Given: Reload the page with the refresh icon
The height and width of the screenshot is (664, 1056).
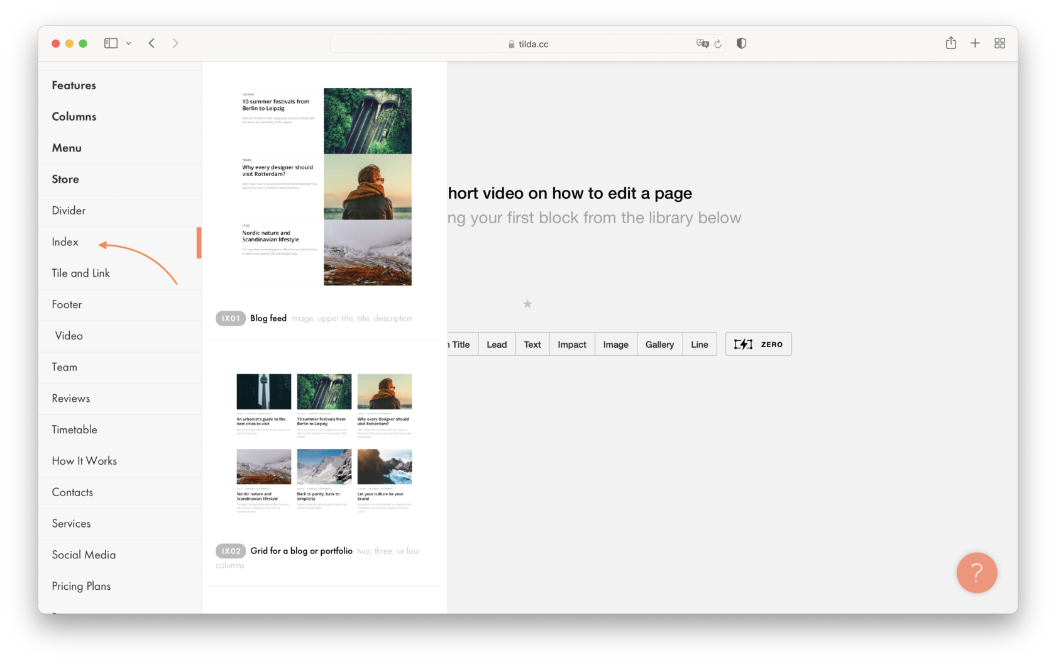Looking at the screenshot, I should coord(718,44).
